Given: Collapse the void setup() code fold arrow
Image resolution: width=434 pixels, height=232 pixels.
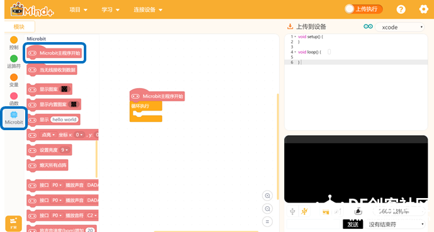Looking at the screenshot, I should tap(295, 36).
